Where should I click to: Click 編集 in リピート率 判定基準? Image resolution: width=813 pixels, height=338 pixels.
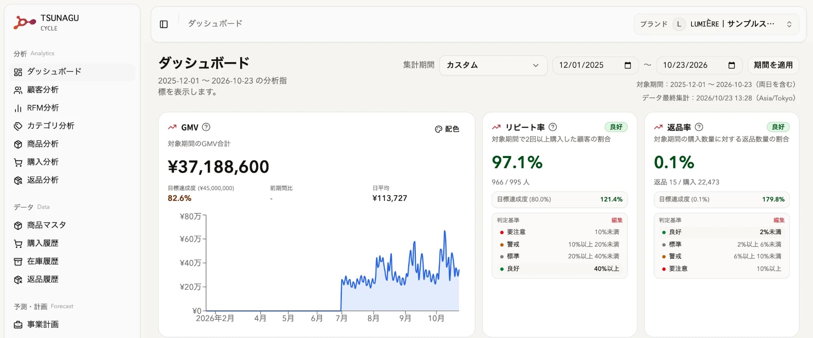point(617,220)
